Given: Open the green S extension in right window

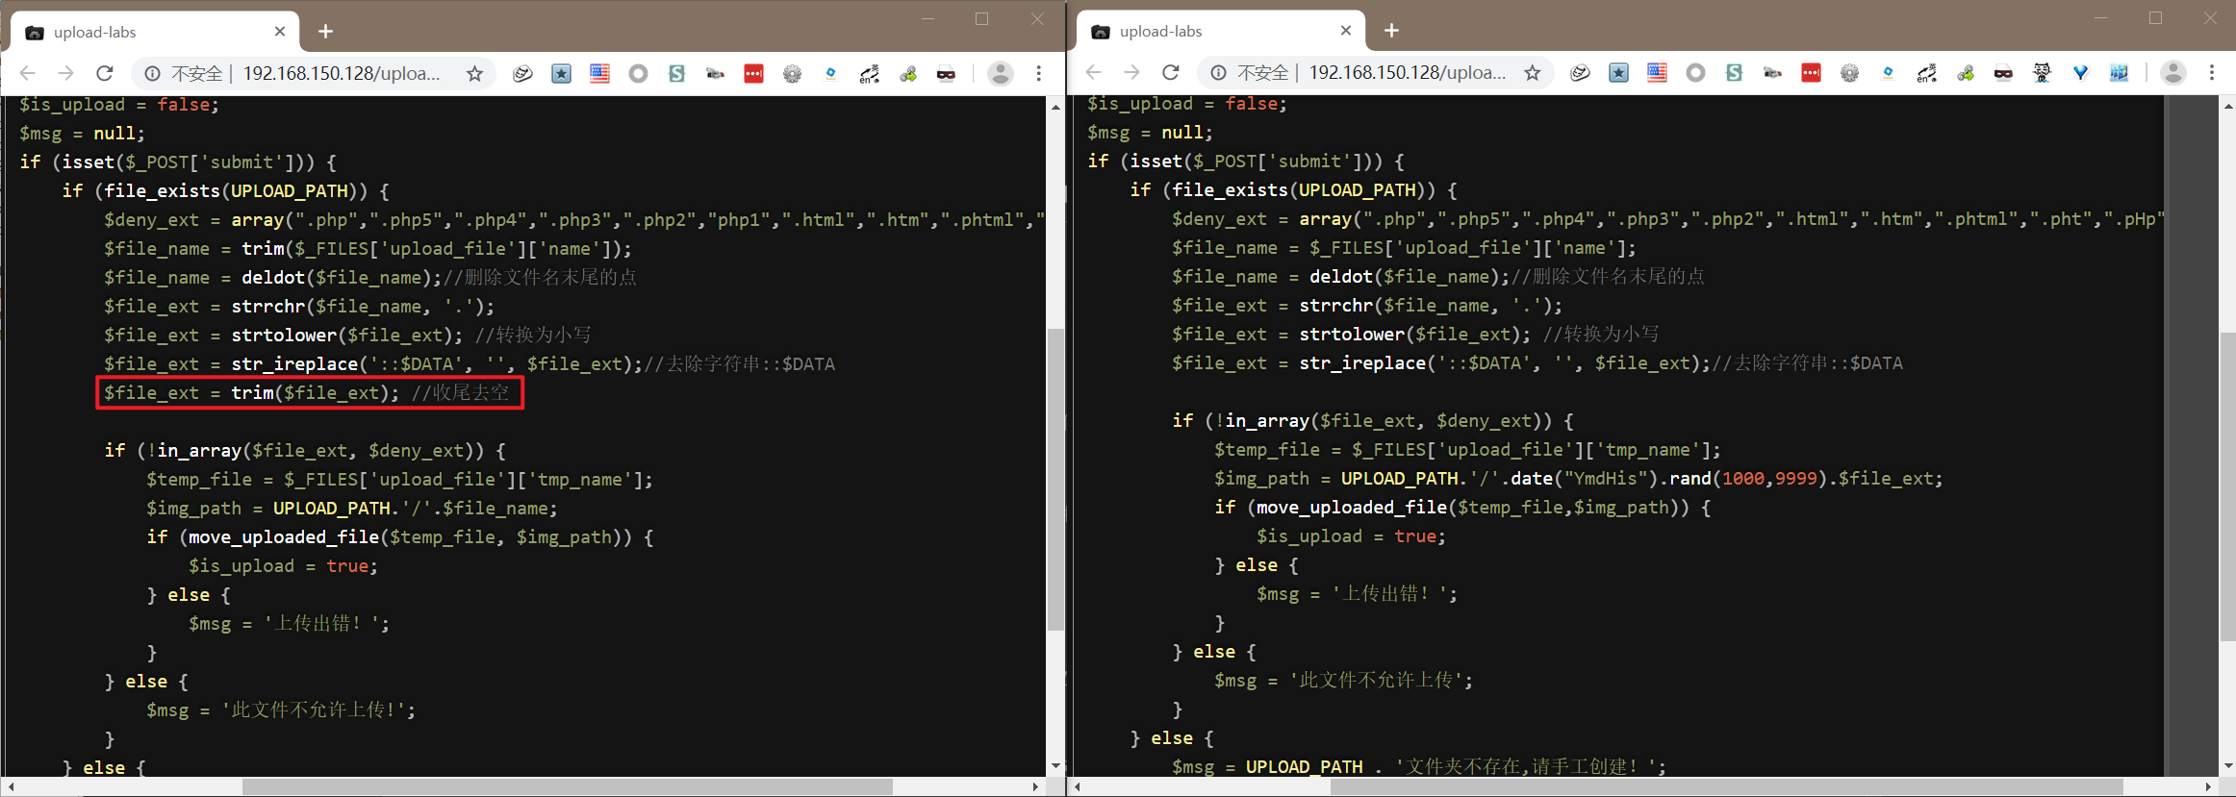Looking at the screenshot, I should [1734, 72].
